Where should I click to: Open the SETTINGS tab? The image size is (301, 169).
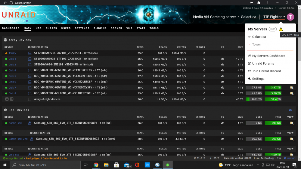(x=82, y=28)
